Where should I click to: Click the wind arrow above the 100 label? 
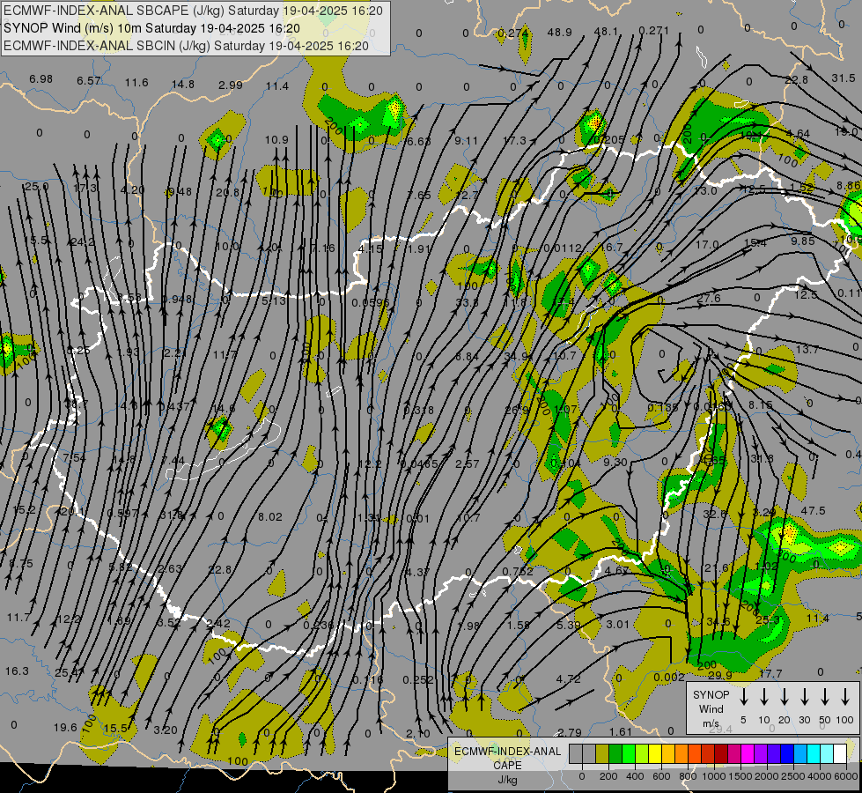tap(845, 697)
